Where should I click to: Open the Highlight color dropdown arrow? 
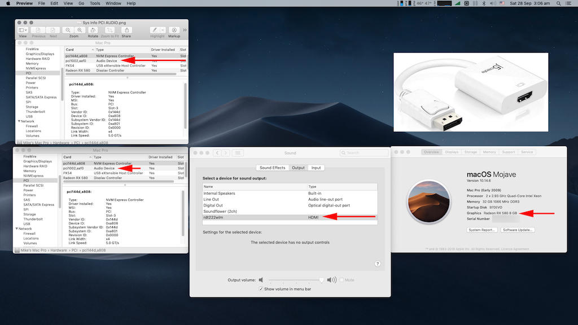pyautogui.click(x=163, y=30)
